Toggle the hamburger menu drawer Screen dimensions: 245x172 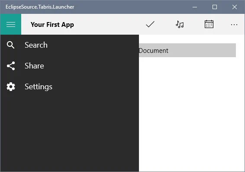click(x=11, y=24)
